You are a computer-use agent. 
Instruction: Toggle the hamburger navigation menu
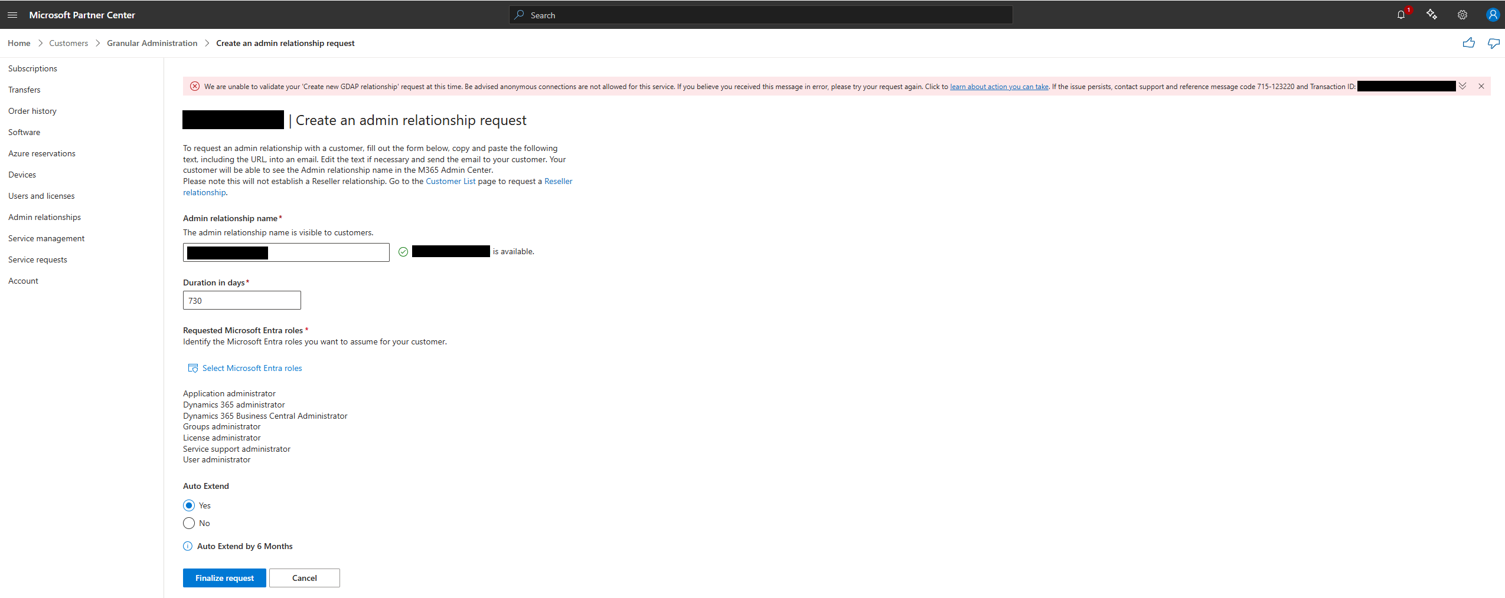(x=12, y=15)
